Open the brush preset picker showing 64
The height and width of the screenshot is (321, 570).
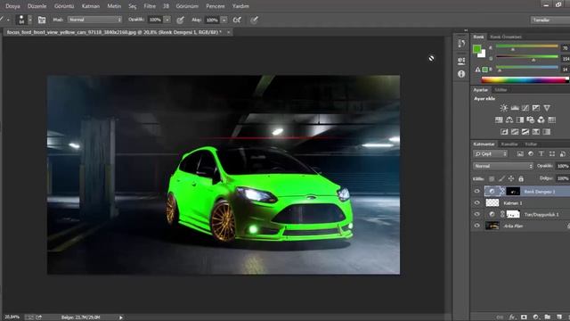pyautogui.click(x=24, y=20)
